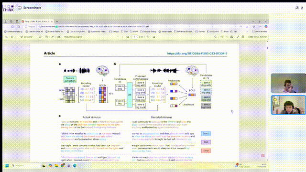
Task: Open a new browser tab
Action: 57,21
